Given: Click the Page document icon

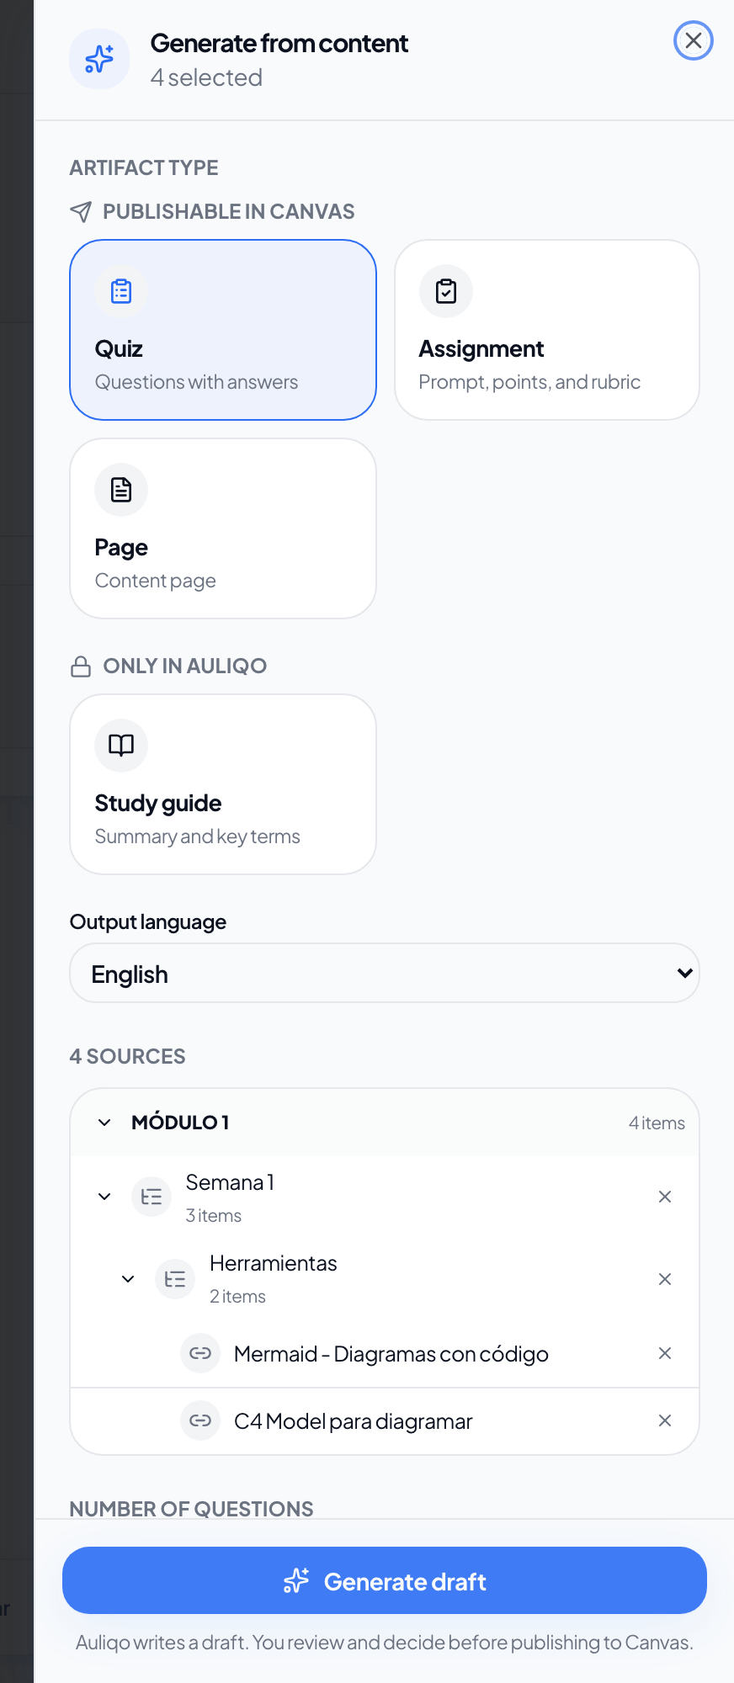Looking at the screenshot, I should (x=121, y=490).
